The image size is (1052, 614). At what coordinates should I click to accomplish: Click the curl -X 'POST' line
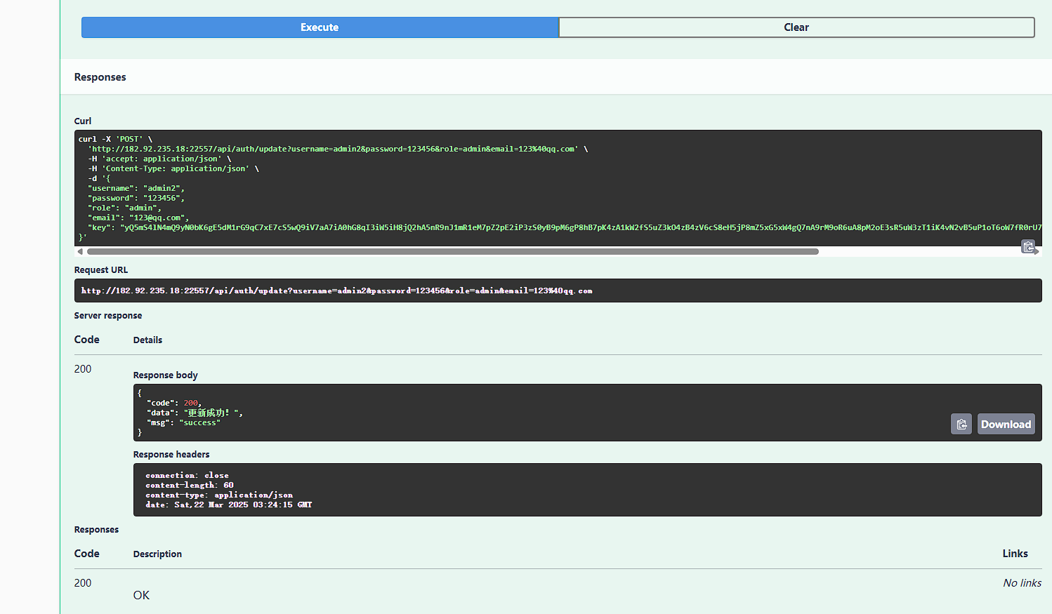point(115,139)
